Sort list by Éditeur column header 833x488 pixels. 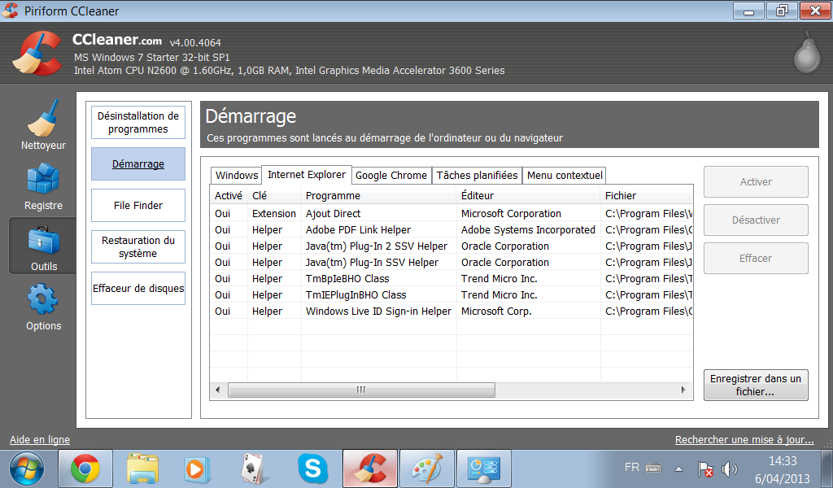tap(529, 195)
